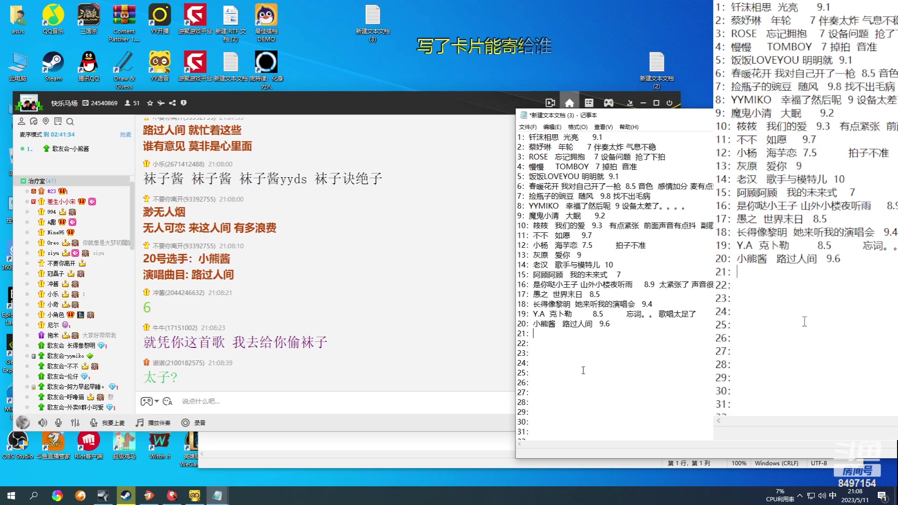The image size is (898, 505).
Task: Show hidden system tray icons chevron
Action: (x=800, y=496)
